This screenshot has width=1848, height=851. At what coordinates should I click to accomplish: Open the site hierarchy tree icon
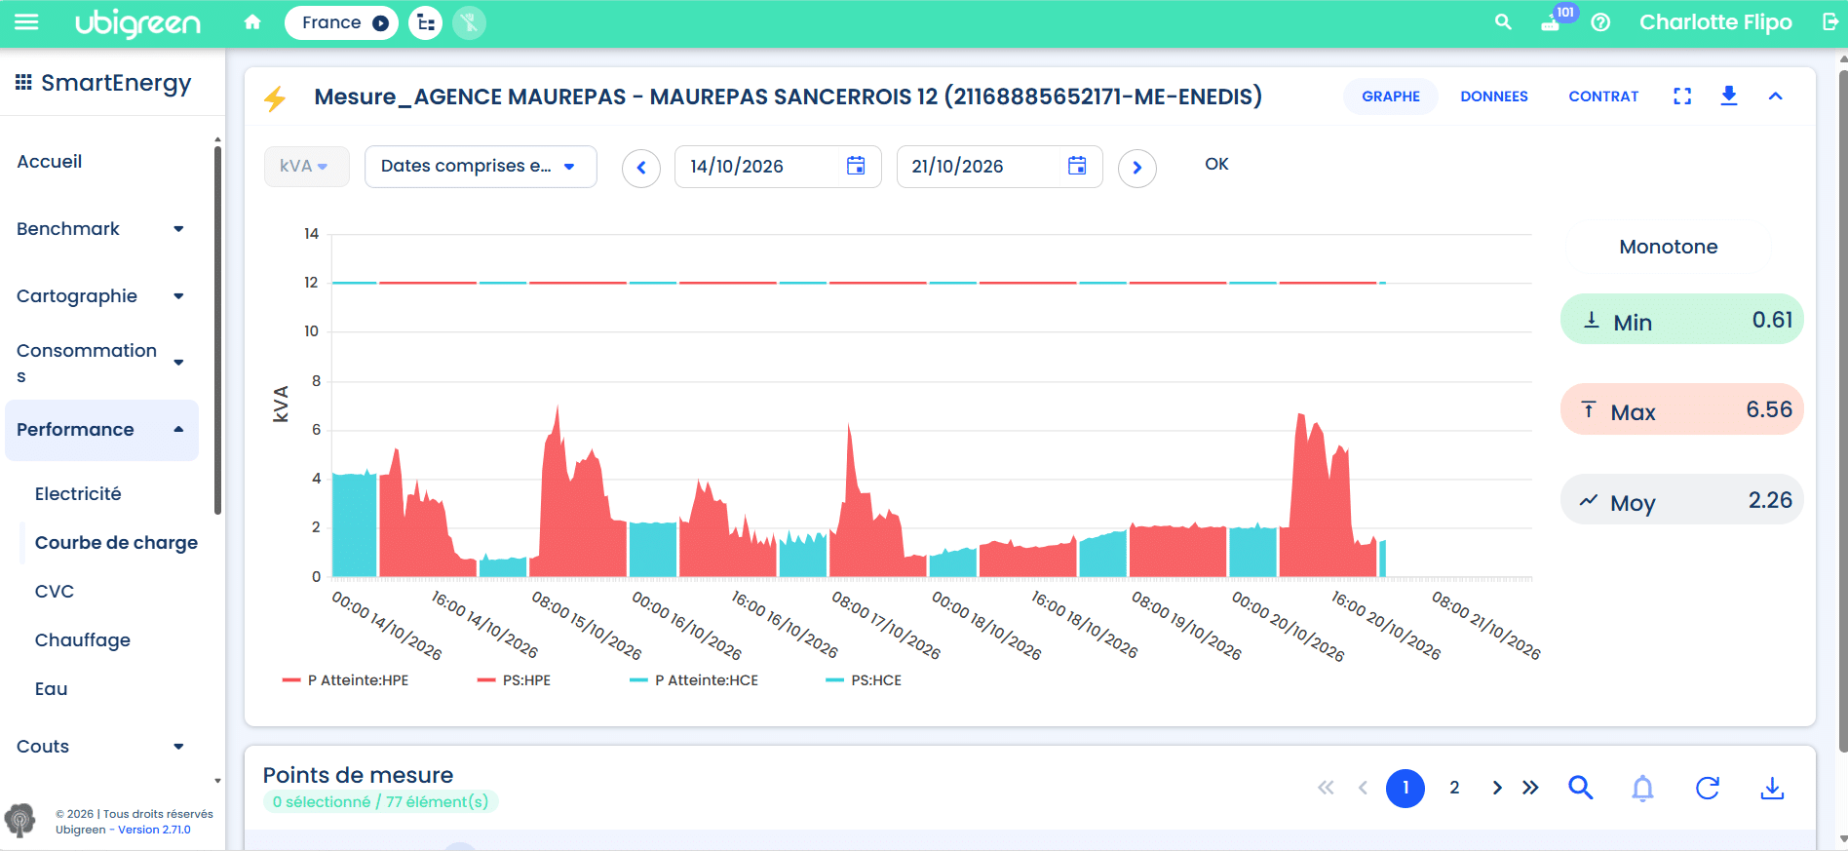425,22
